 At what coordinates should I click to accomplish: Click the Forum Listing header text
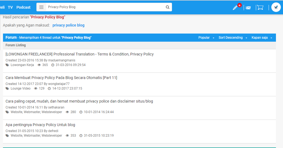point(16,45)
